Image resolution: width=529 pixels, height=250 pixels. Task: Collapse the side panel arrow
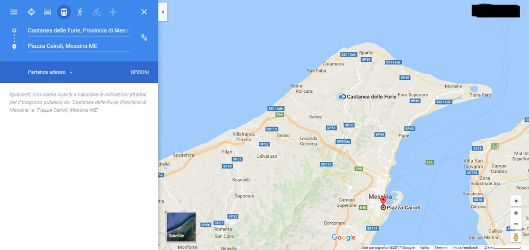coord(162,12)
